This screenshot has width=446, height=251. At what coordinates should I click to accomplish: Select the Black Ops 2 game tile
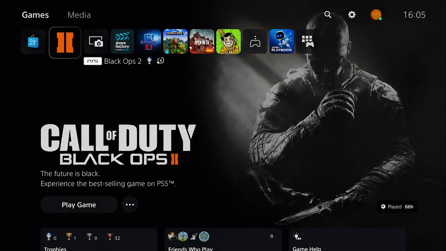(65, 43)
